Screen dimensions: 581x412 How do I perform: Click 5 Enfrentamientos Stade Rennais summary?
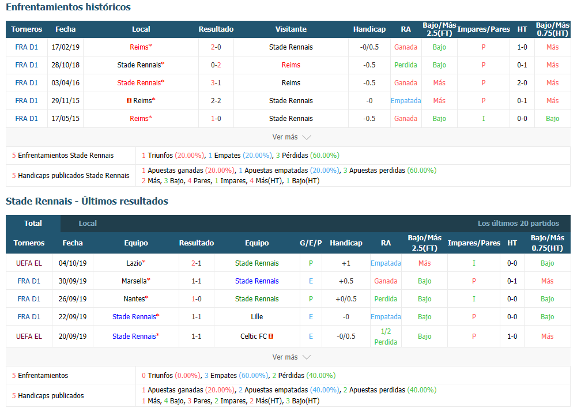point(63,156)
